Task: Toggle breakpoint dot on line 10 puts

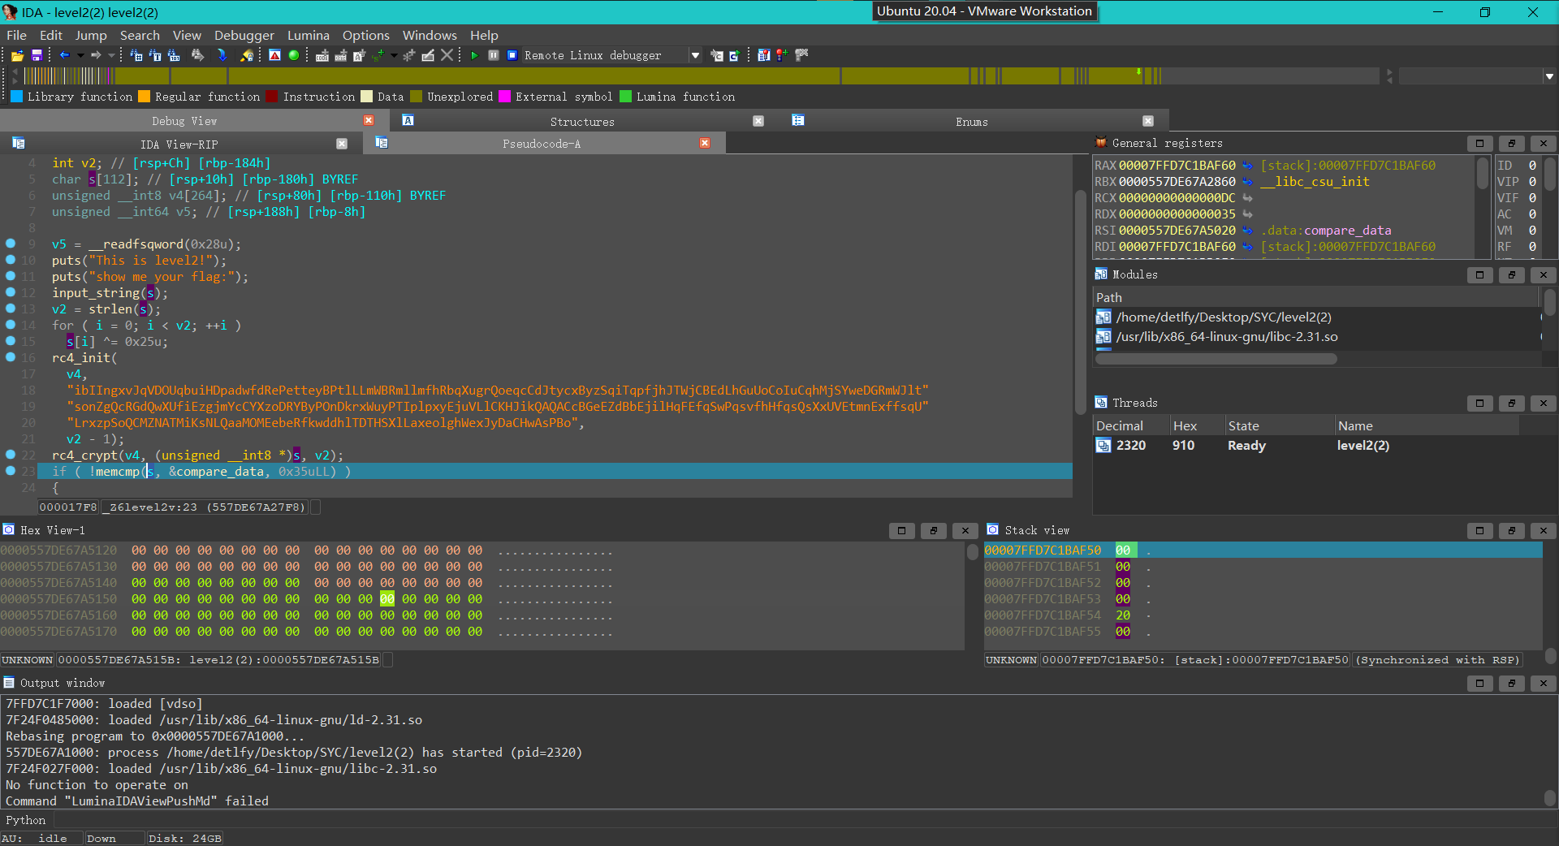Action: 11,260
